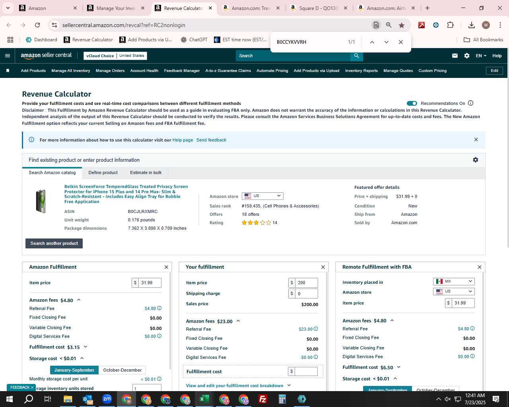Click the Seller Central search box
Image resolution: width=509 pixels, height=407 pixels.
(x=293, y=56)
